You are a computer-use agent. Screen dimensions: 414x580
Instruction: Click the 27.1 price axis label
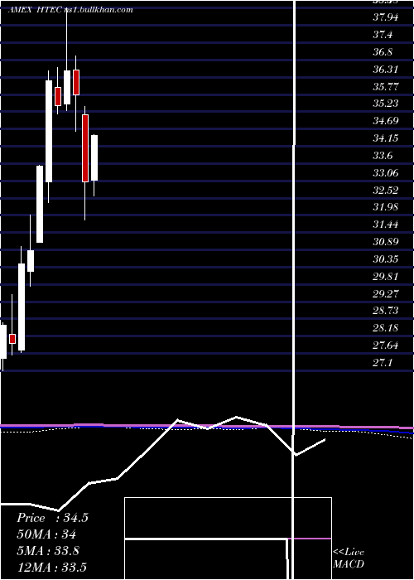click(x=383, y=363)
